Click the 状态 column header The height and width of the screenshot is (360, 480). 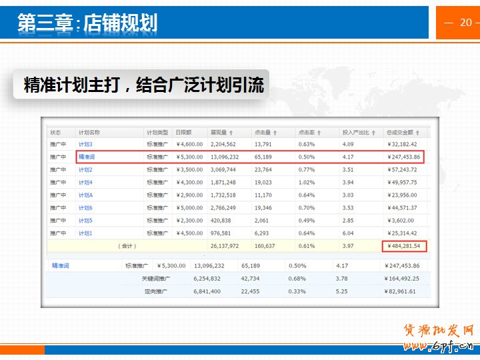coord(55,133)
